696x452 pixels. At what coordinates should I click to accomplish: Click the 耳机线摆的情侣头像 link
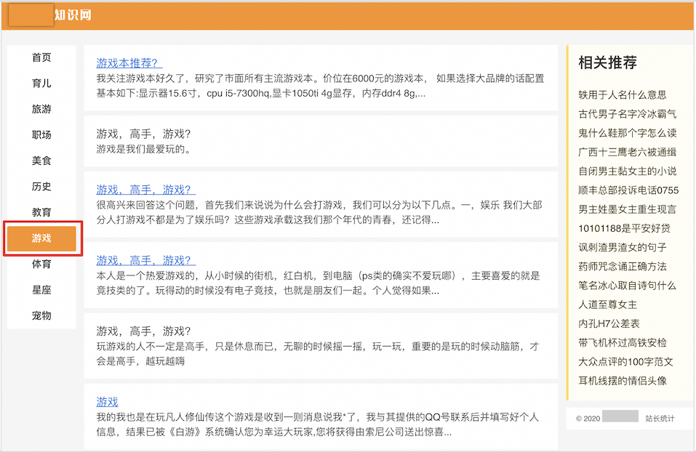coord(623,382)
